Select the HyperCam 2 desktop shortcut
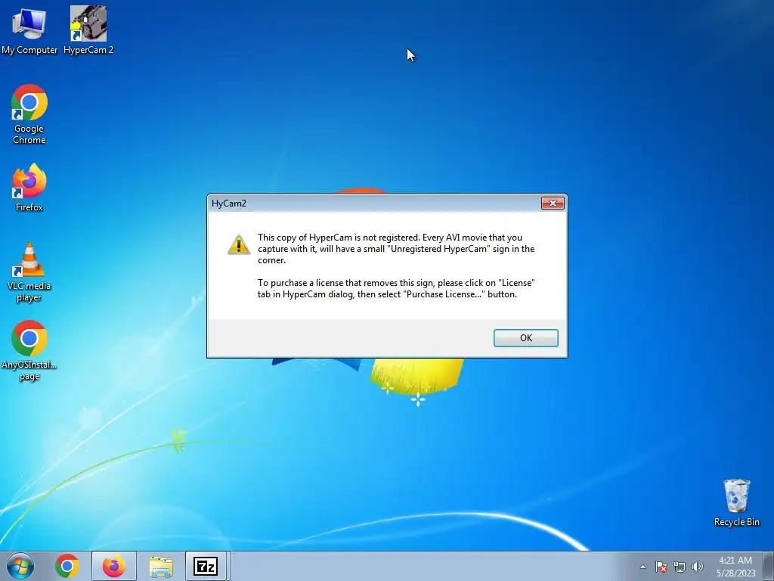Screen dimensions: 774x581 [88, 30]
